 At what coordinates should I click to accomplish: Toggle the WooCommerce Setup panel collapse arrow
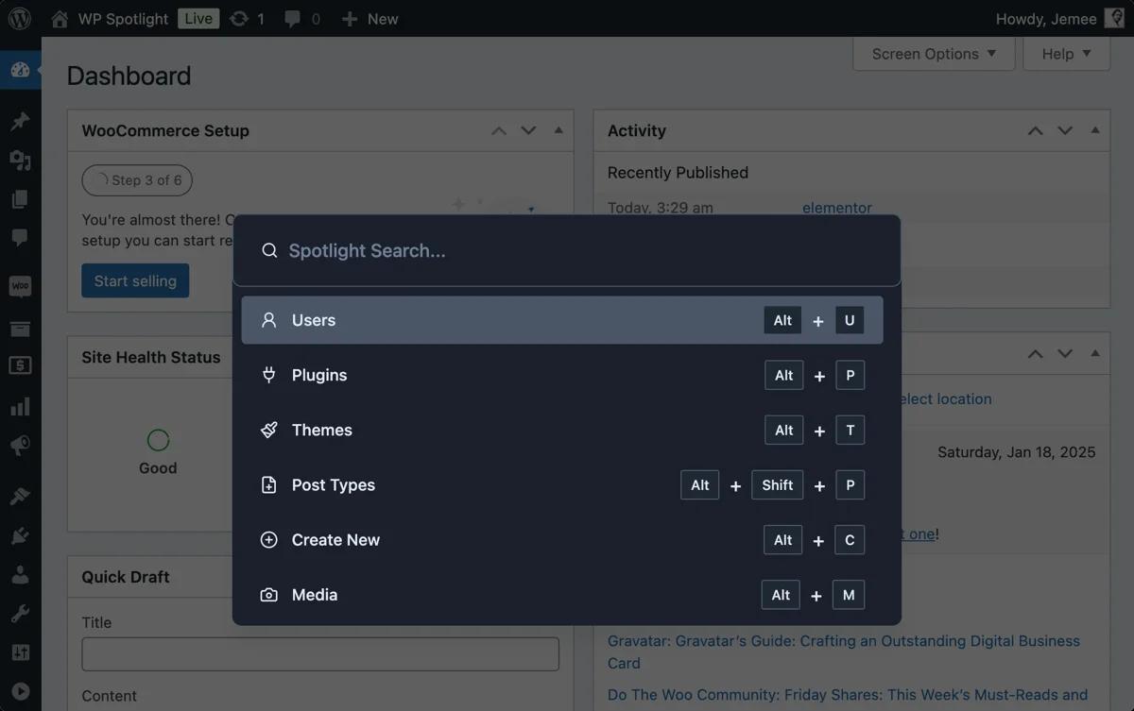coord(558,130)
